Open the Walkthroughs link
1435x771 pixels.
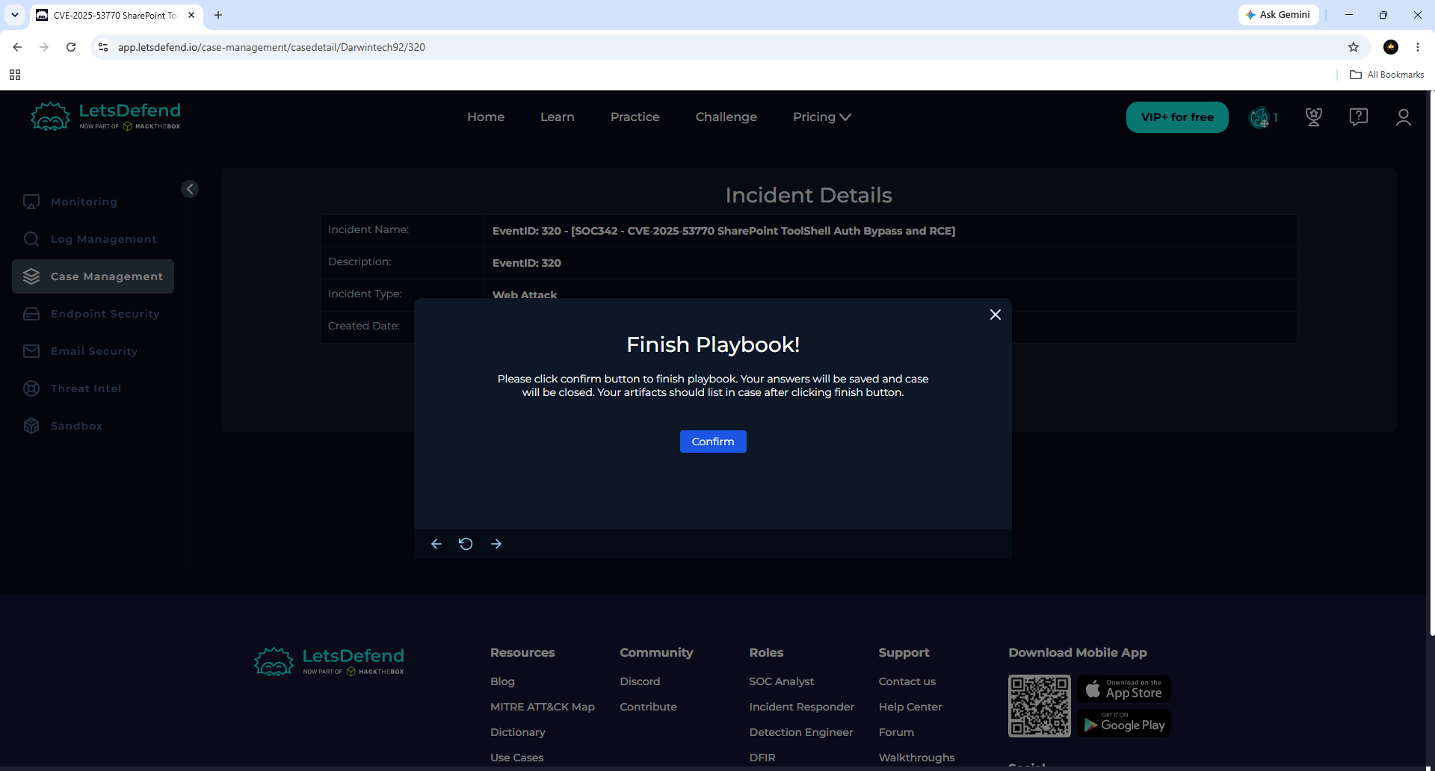916,758
